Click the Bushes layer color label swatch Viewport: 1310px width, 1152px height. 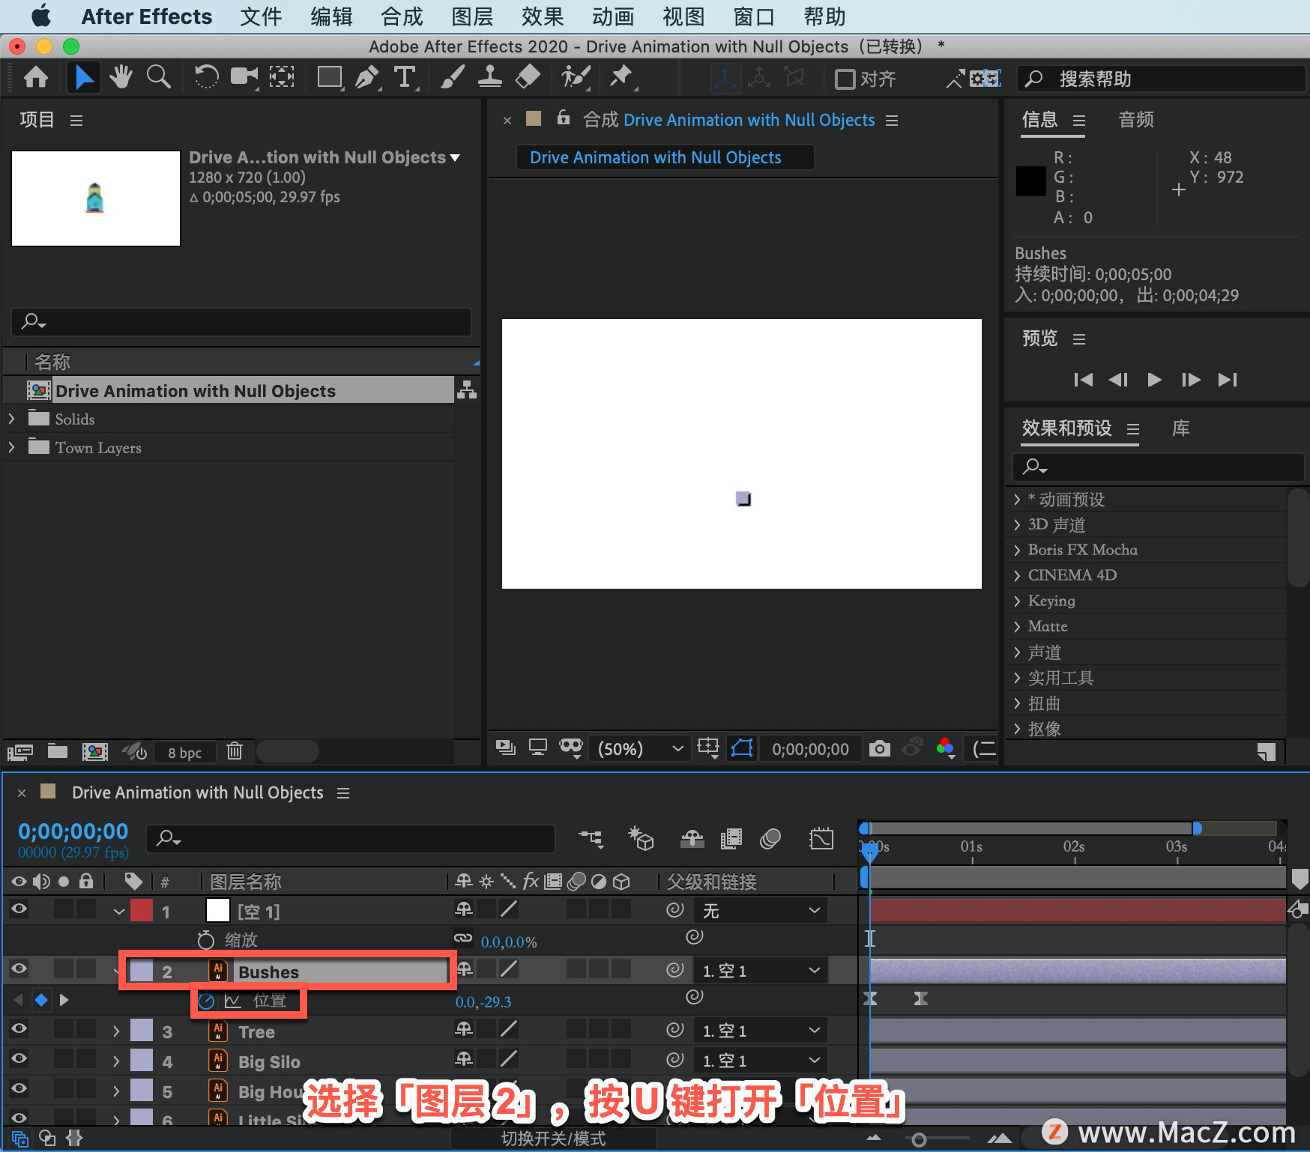point(142,971)
